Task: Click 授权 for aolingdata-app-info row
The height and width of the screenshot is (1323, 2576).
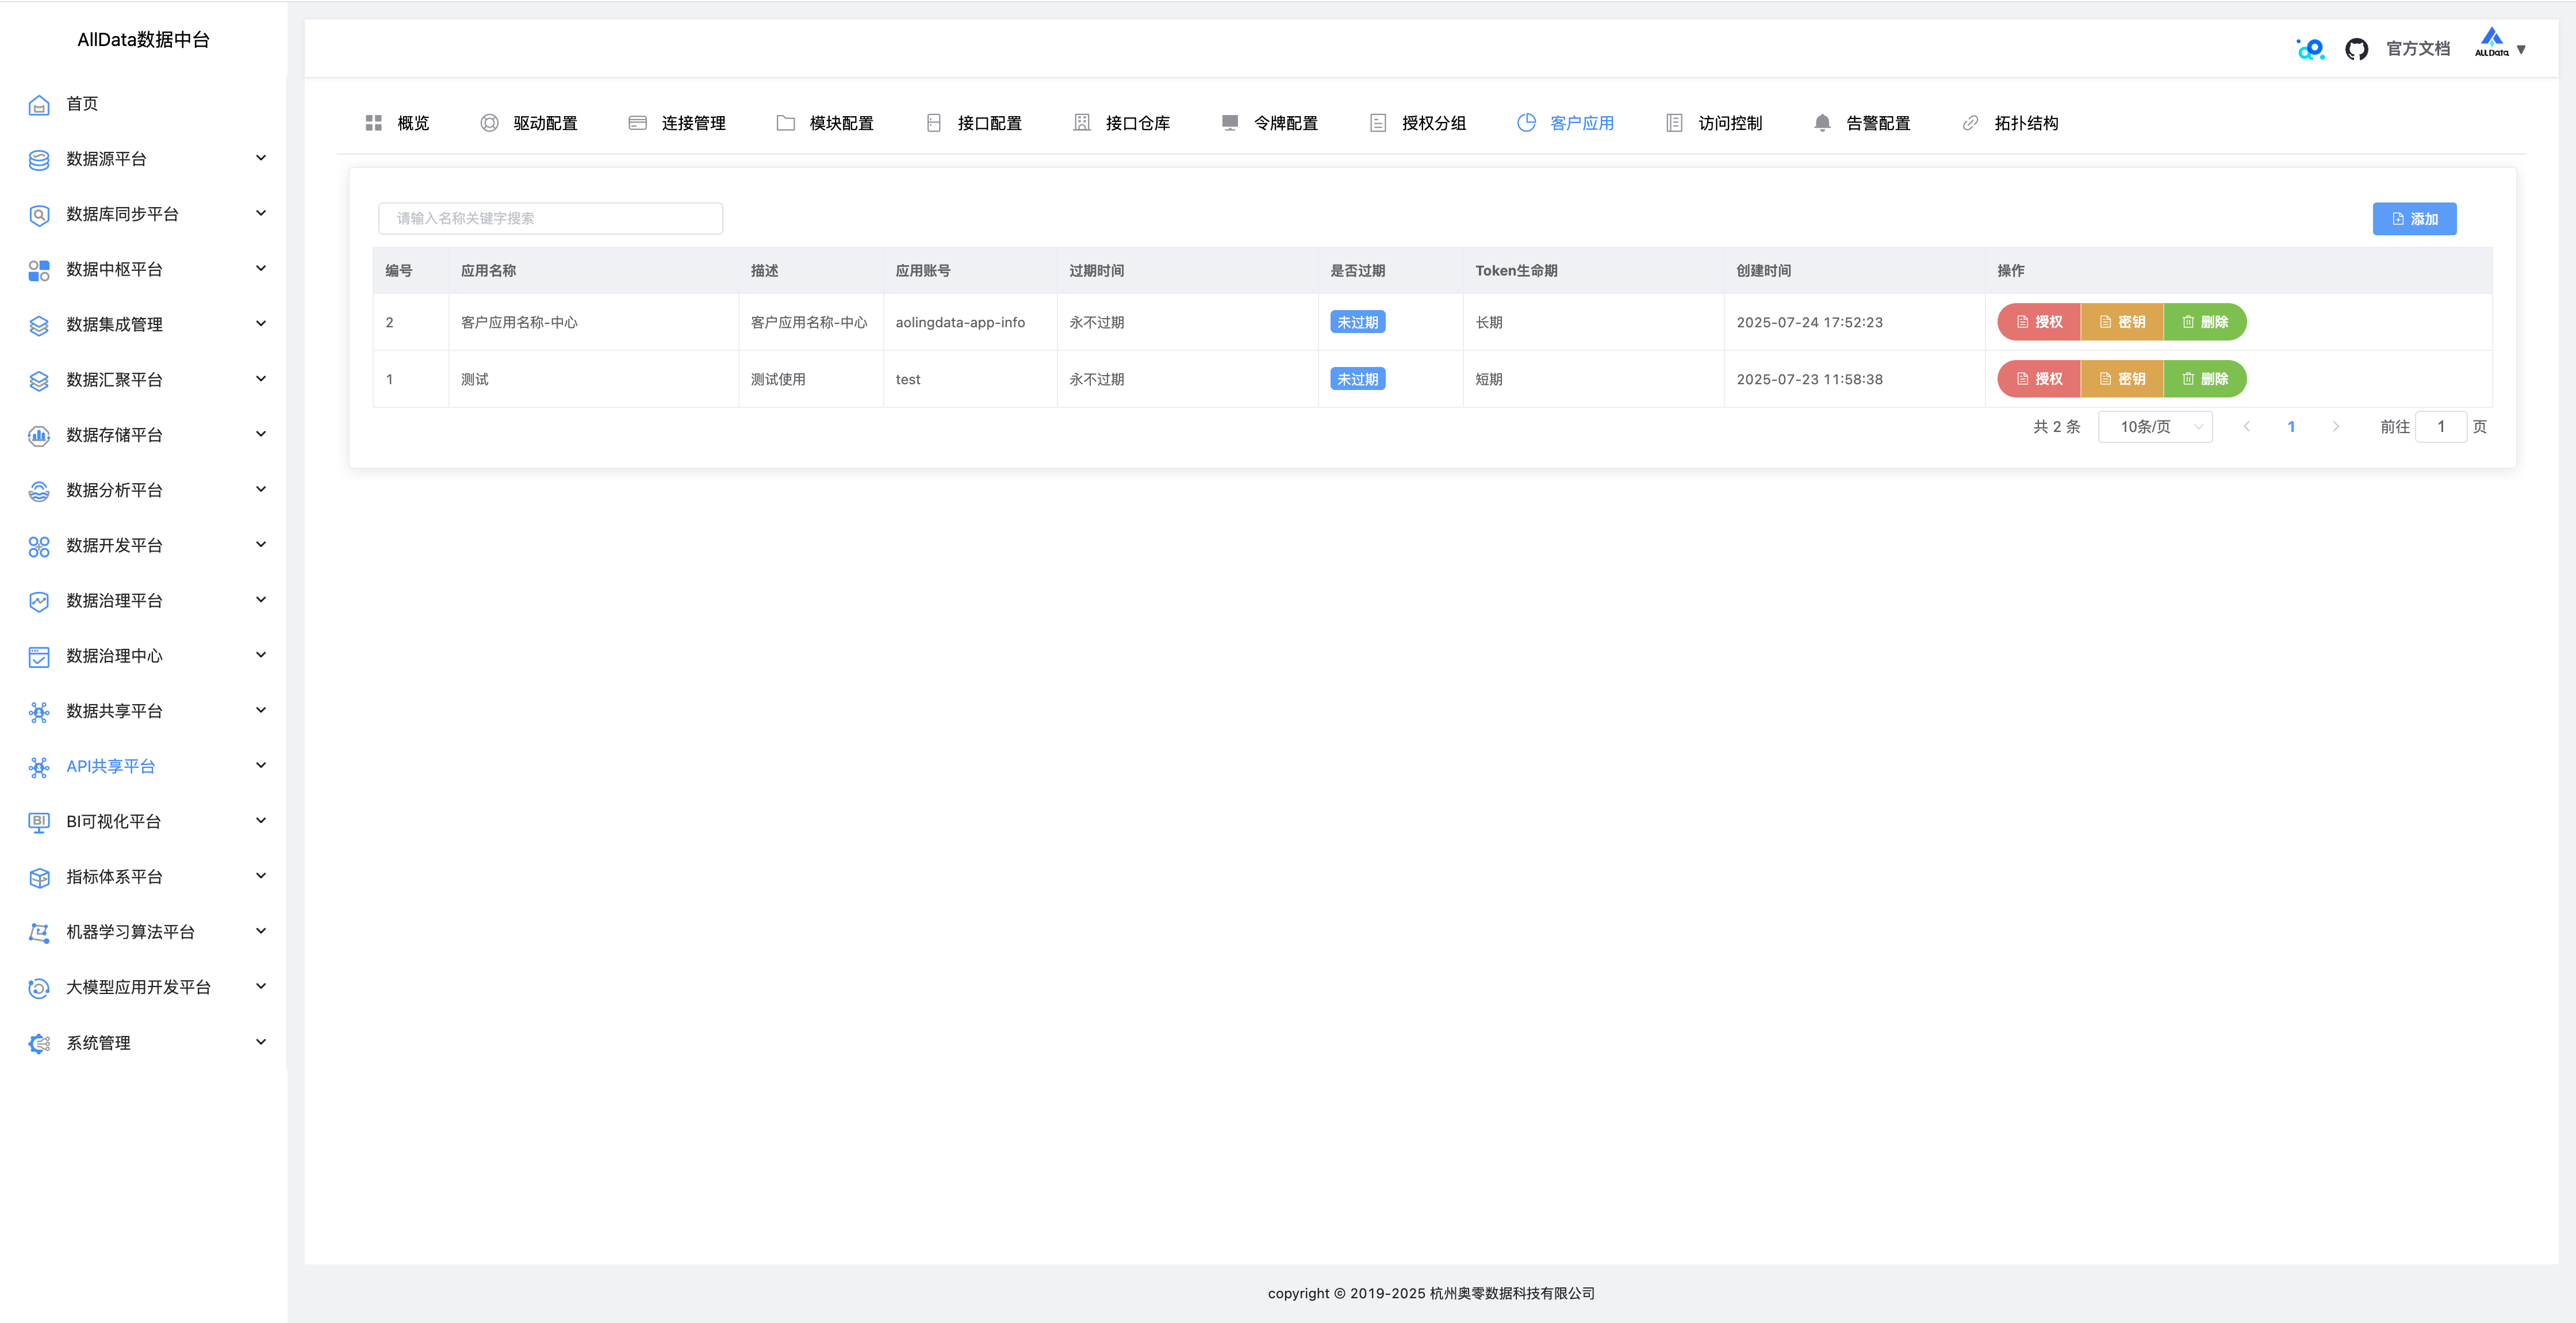Action: [x=2039, y=322]
